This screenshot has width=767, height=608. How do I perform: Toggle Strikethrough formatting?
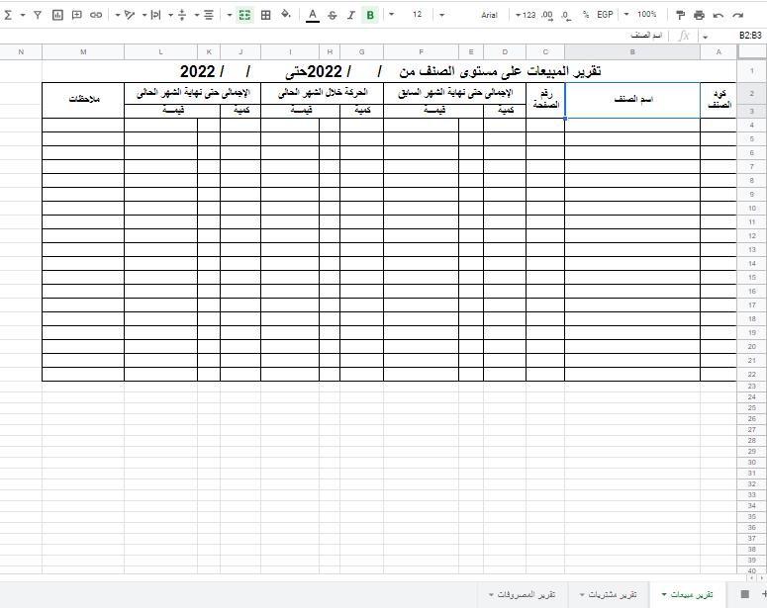[332, 15]
